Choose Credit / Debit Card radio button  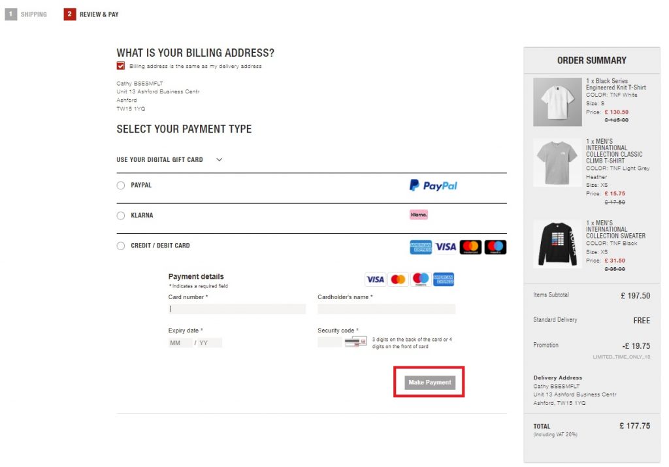120,246
